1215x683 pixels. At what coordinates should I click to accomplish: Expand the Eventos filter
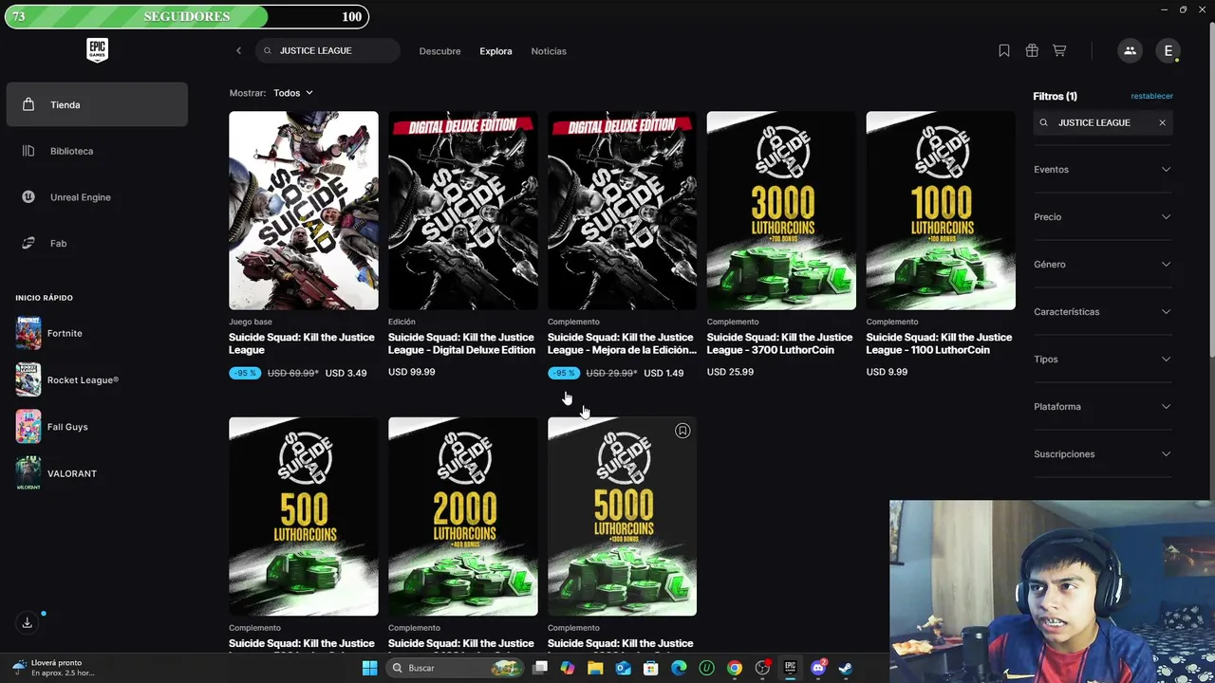point(1103,170)
